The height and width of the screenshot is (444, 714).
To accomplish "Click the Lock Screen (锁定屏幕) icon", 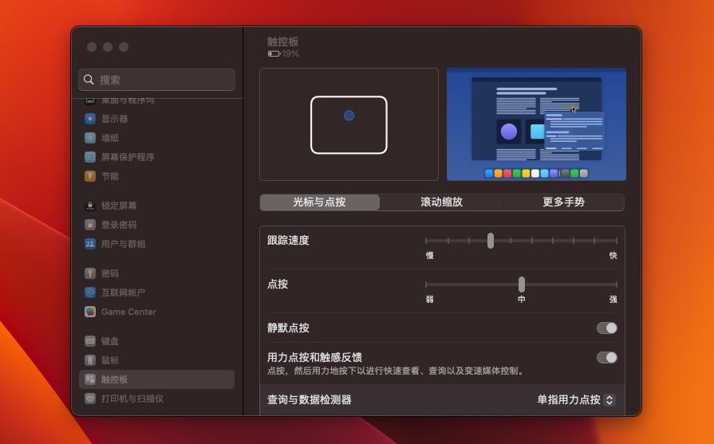I will point(90,206).
